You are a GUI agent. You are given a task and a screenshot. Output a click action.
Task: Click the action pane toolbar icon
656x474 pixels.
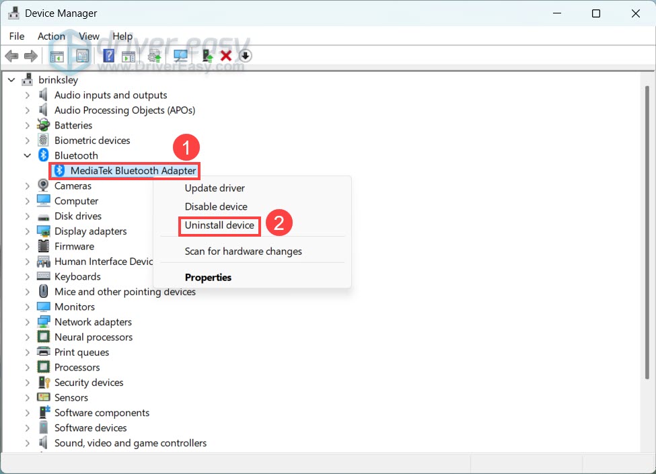coord(129,56)
